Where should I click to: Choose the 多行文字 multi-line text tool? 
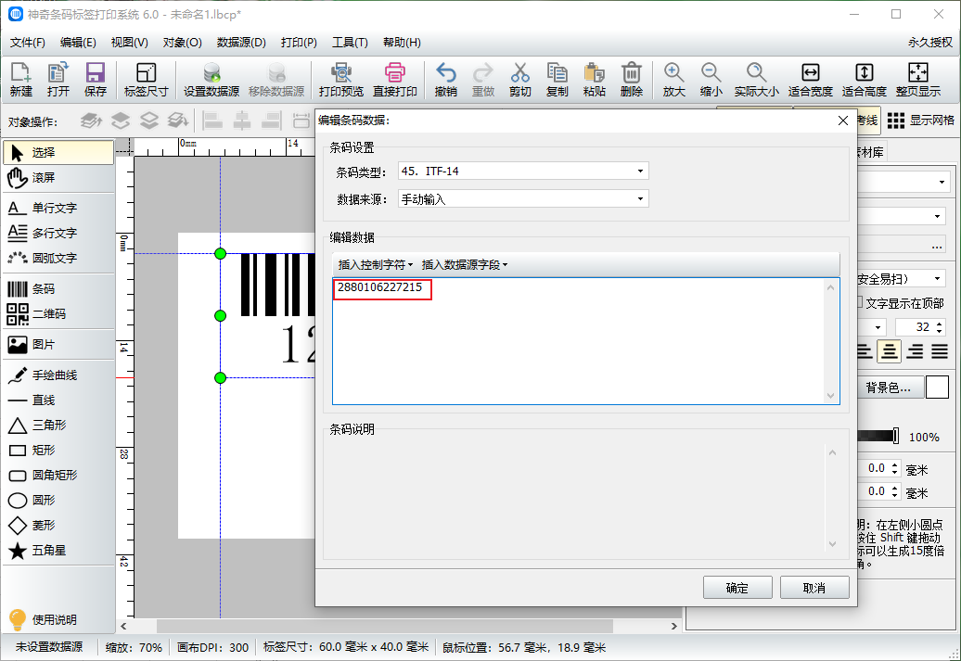pos(58,234)
